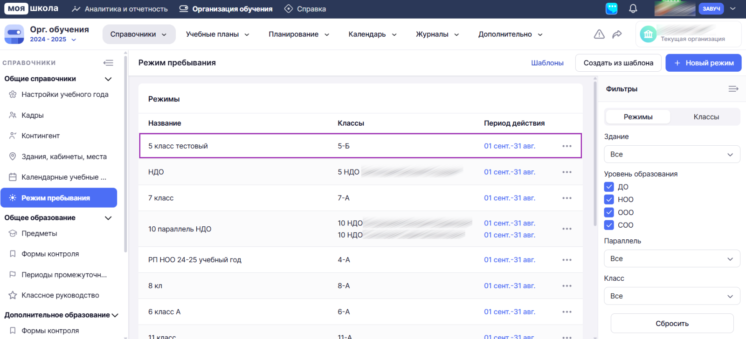Open Контингент in the sidebar

[x=41, y=136]
